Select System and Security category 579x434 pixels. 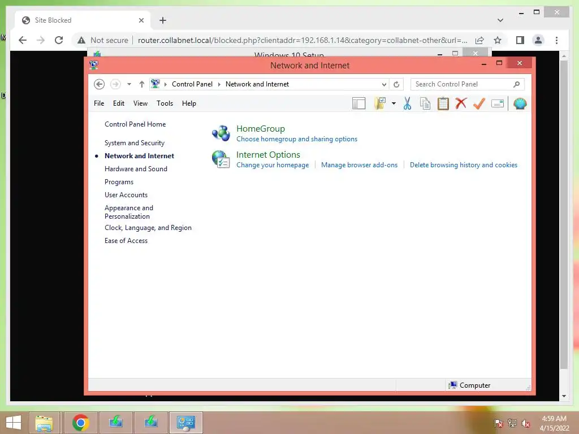135,143
